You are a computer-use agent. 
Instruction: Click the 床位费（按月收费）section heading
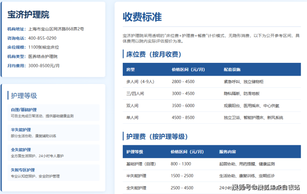153,54
